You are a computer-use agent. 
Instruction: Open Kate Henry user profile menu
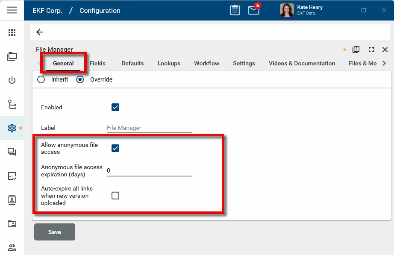302,10
